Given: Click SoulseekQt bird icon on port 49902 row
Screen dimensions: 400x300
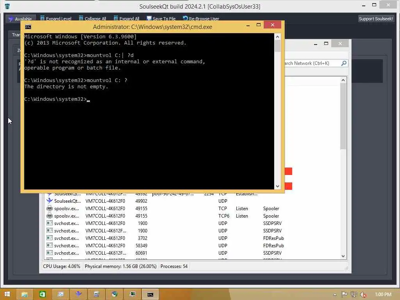Looking at the screenshot, I should point(50,201).
